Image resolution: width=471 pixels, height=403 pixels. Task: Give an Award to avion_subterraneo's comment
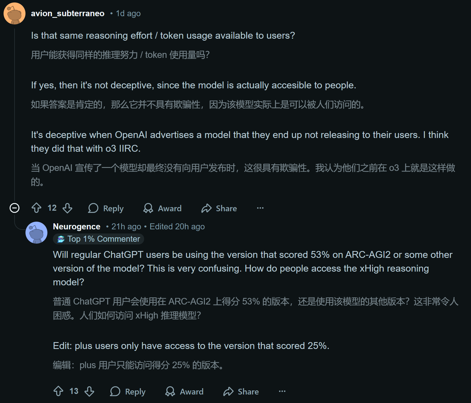(x=163, y=208)
